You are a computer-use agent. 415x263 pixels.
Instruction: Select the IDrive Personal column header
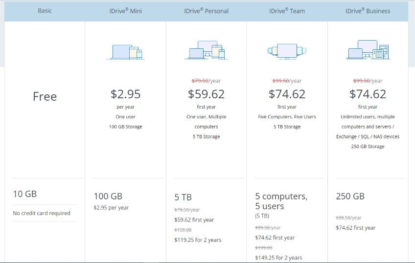[x=206, y=11]
